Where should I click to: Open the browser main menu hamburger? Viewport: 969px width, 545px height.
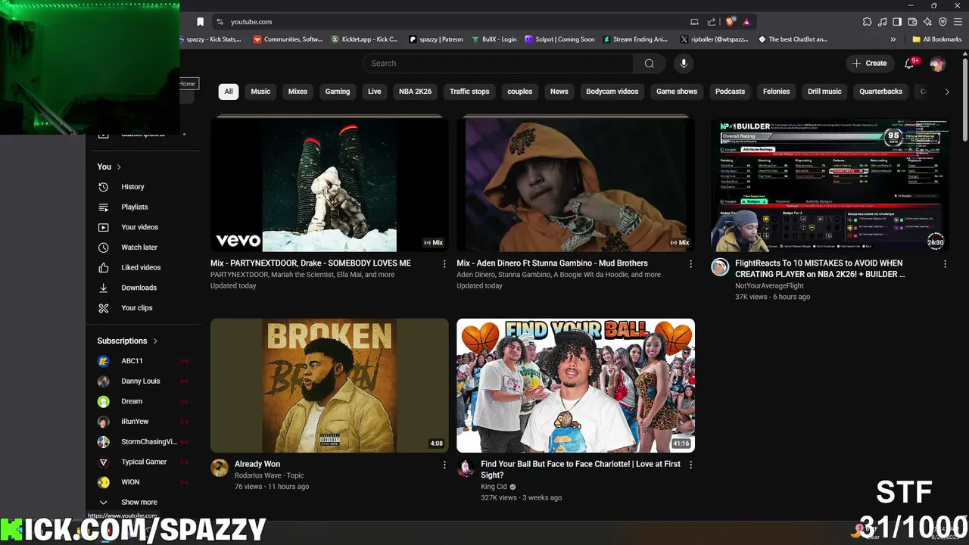pos(958,22)
